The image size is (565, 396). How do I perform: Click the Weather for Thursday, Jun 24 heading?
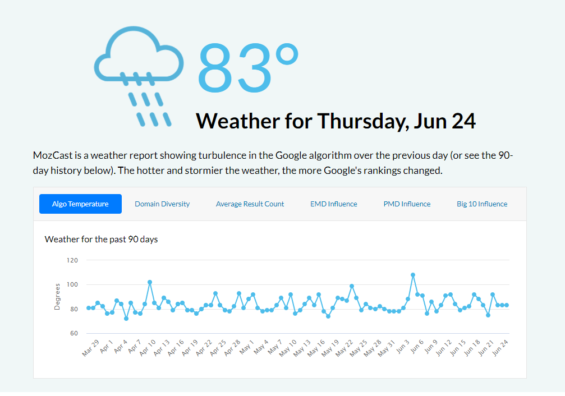click(336, 121)
